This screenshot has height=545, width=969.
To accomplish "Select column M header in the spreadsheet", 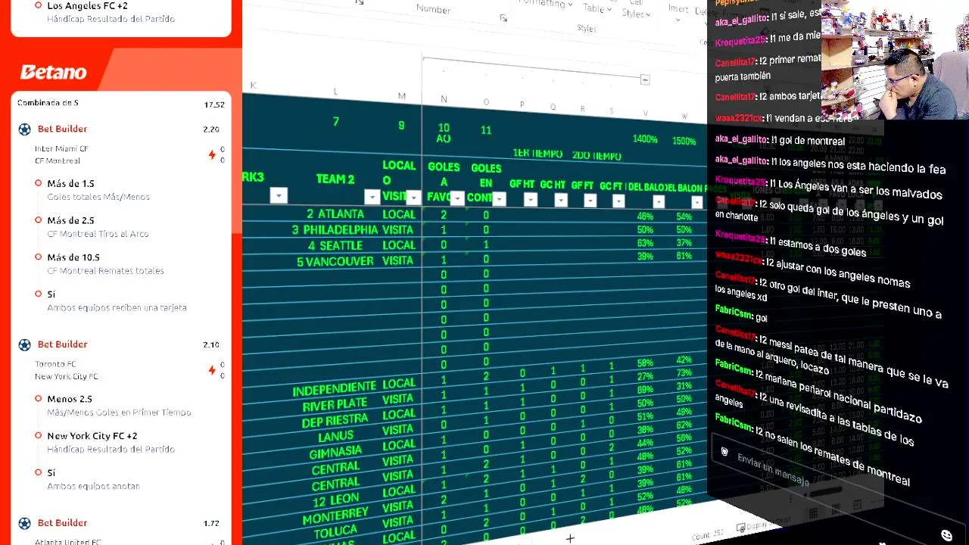I will (401, 96).
